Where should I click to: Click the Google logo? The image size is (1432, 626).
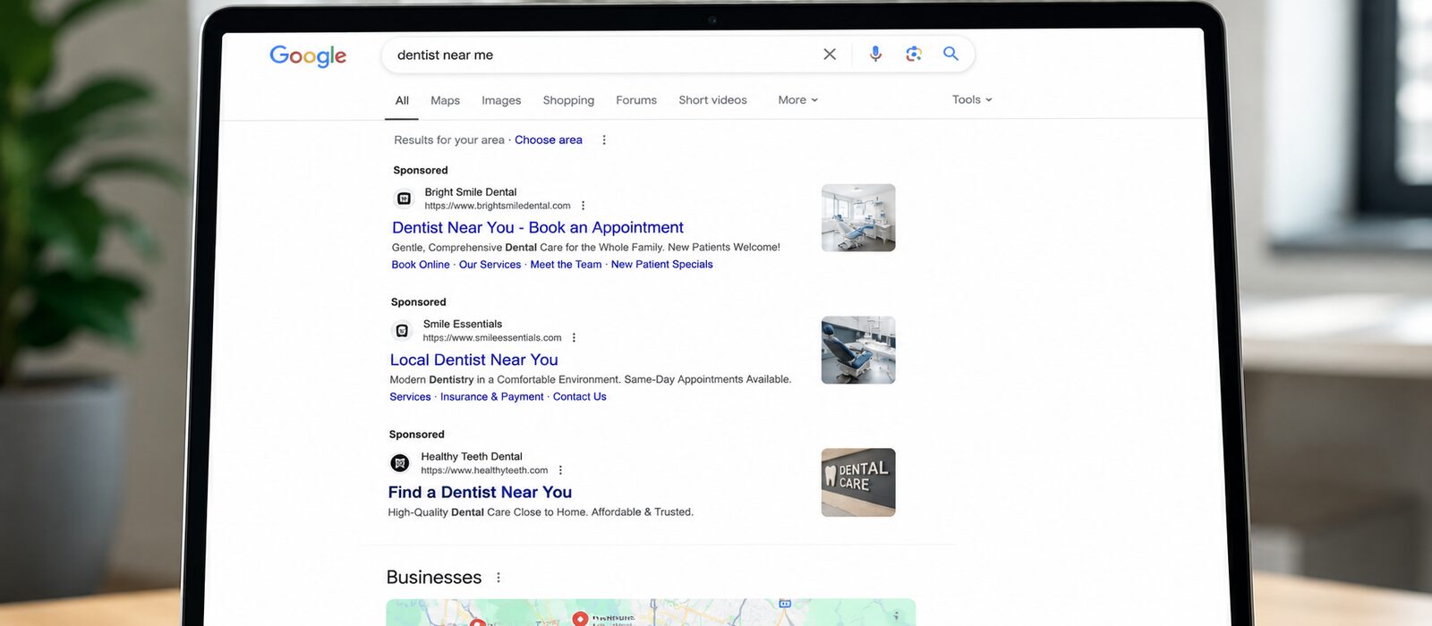pos(308,56)
